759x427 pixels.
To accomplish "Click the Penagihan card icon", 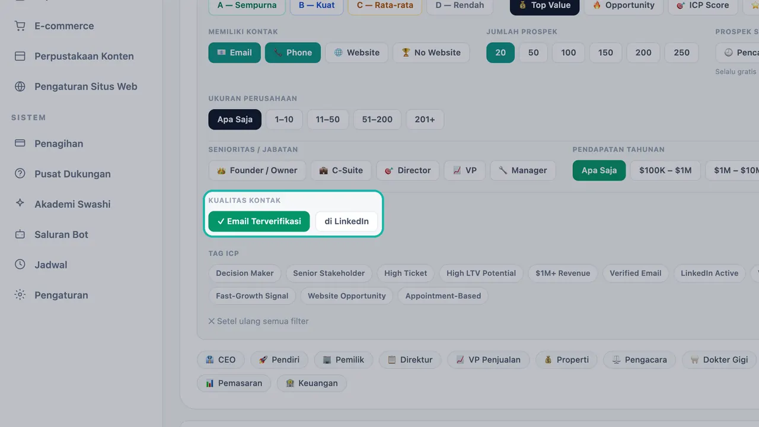I will (x=20, y=143).
